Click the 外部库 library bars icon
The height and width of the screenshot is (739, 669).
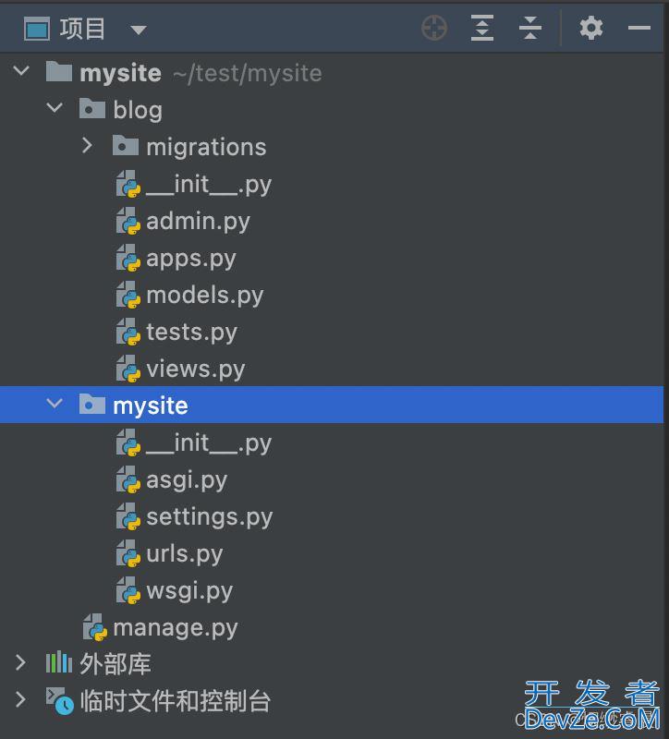tap(59, 661)
